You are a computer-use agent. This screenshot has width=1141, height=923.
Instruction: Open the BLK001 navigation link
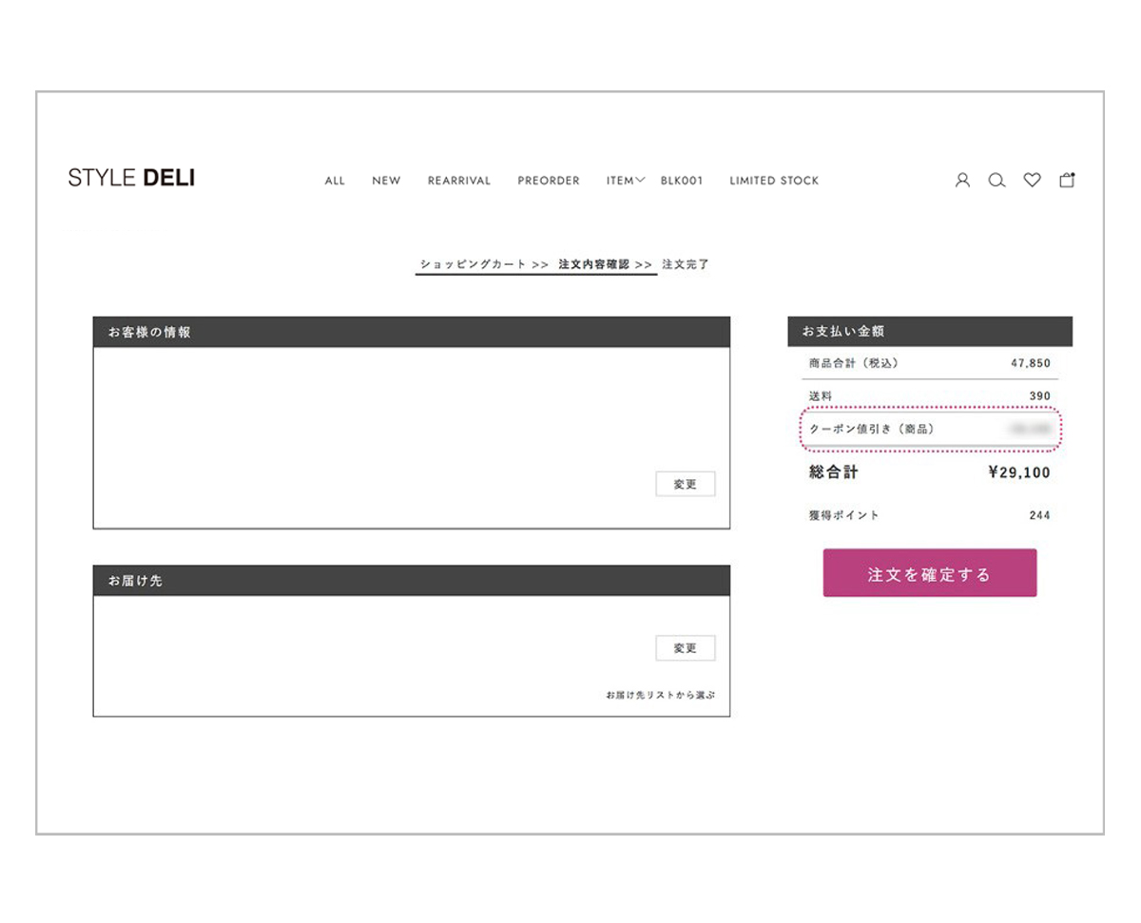coord(682,181)
